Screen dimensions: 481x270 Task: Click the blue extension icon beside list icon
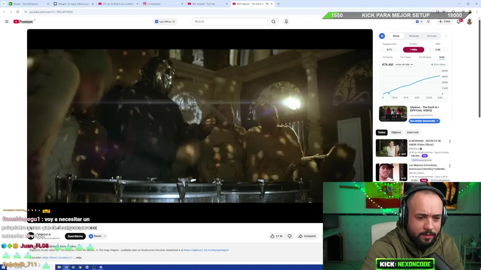click(417, 21)
